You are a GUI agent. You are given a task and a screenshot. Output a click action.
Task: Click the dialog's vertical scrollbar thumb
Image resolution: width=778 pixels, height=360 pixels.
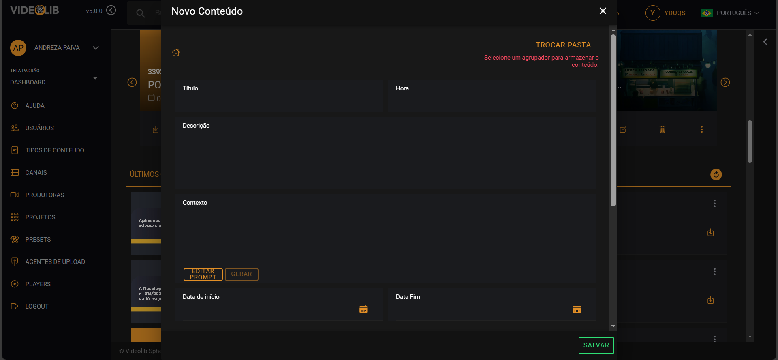point(613,120)
